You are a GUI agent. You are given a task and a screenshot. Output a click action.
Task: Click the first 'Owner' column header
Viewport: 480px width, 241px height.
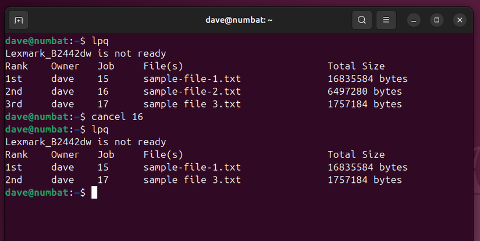(x=65, y=66)
